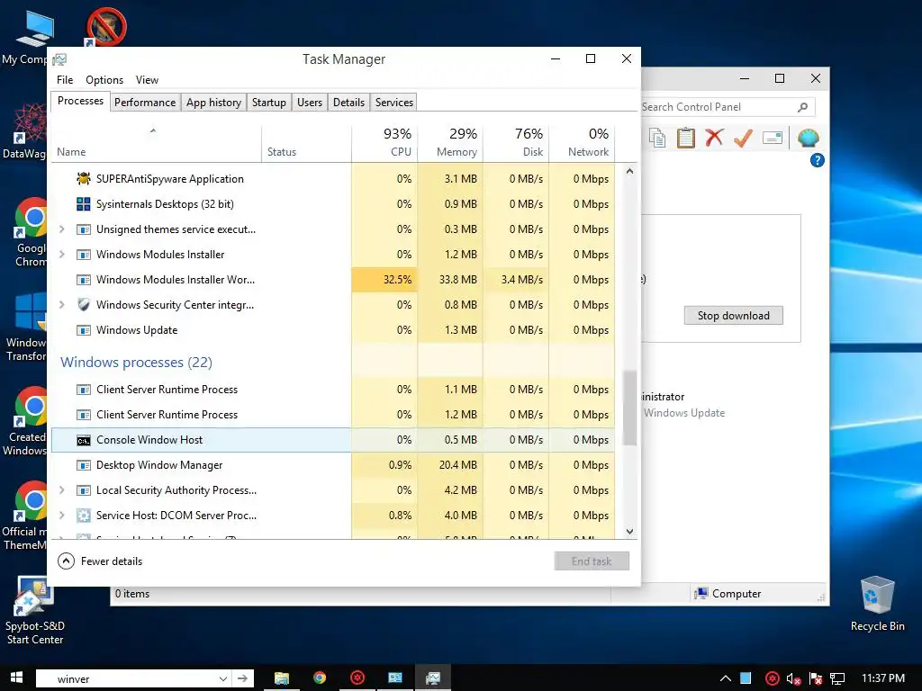The image size is (922, 691).
Task: Open the View menu in Task Manager
Action: (x=147, y=80)
